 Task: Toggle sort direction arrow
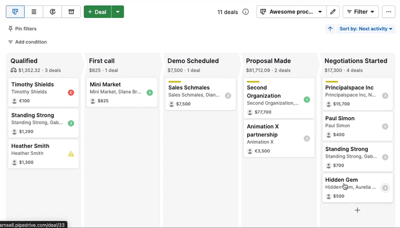[x=330, y=29]
